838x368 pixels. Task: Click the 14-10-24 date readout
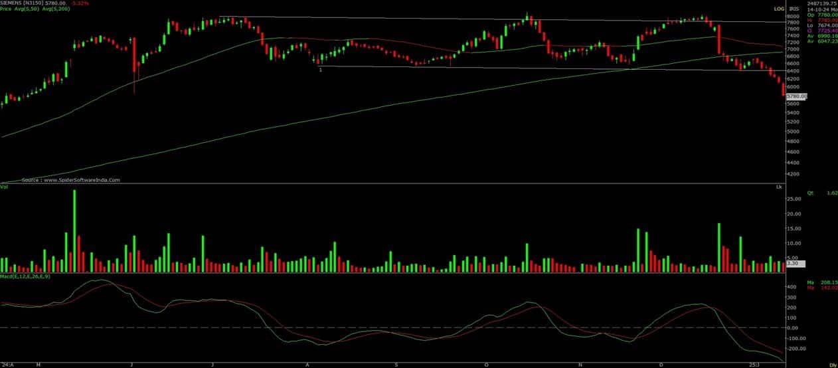(x=817, y=9)
